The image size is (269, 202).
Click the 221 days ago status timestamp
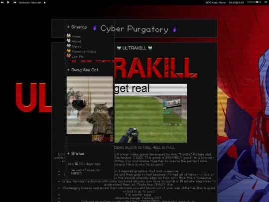click(90, 164)
